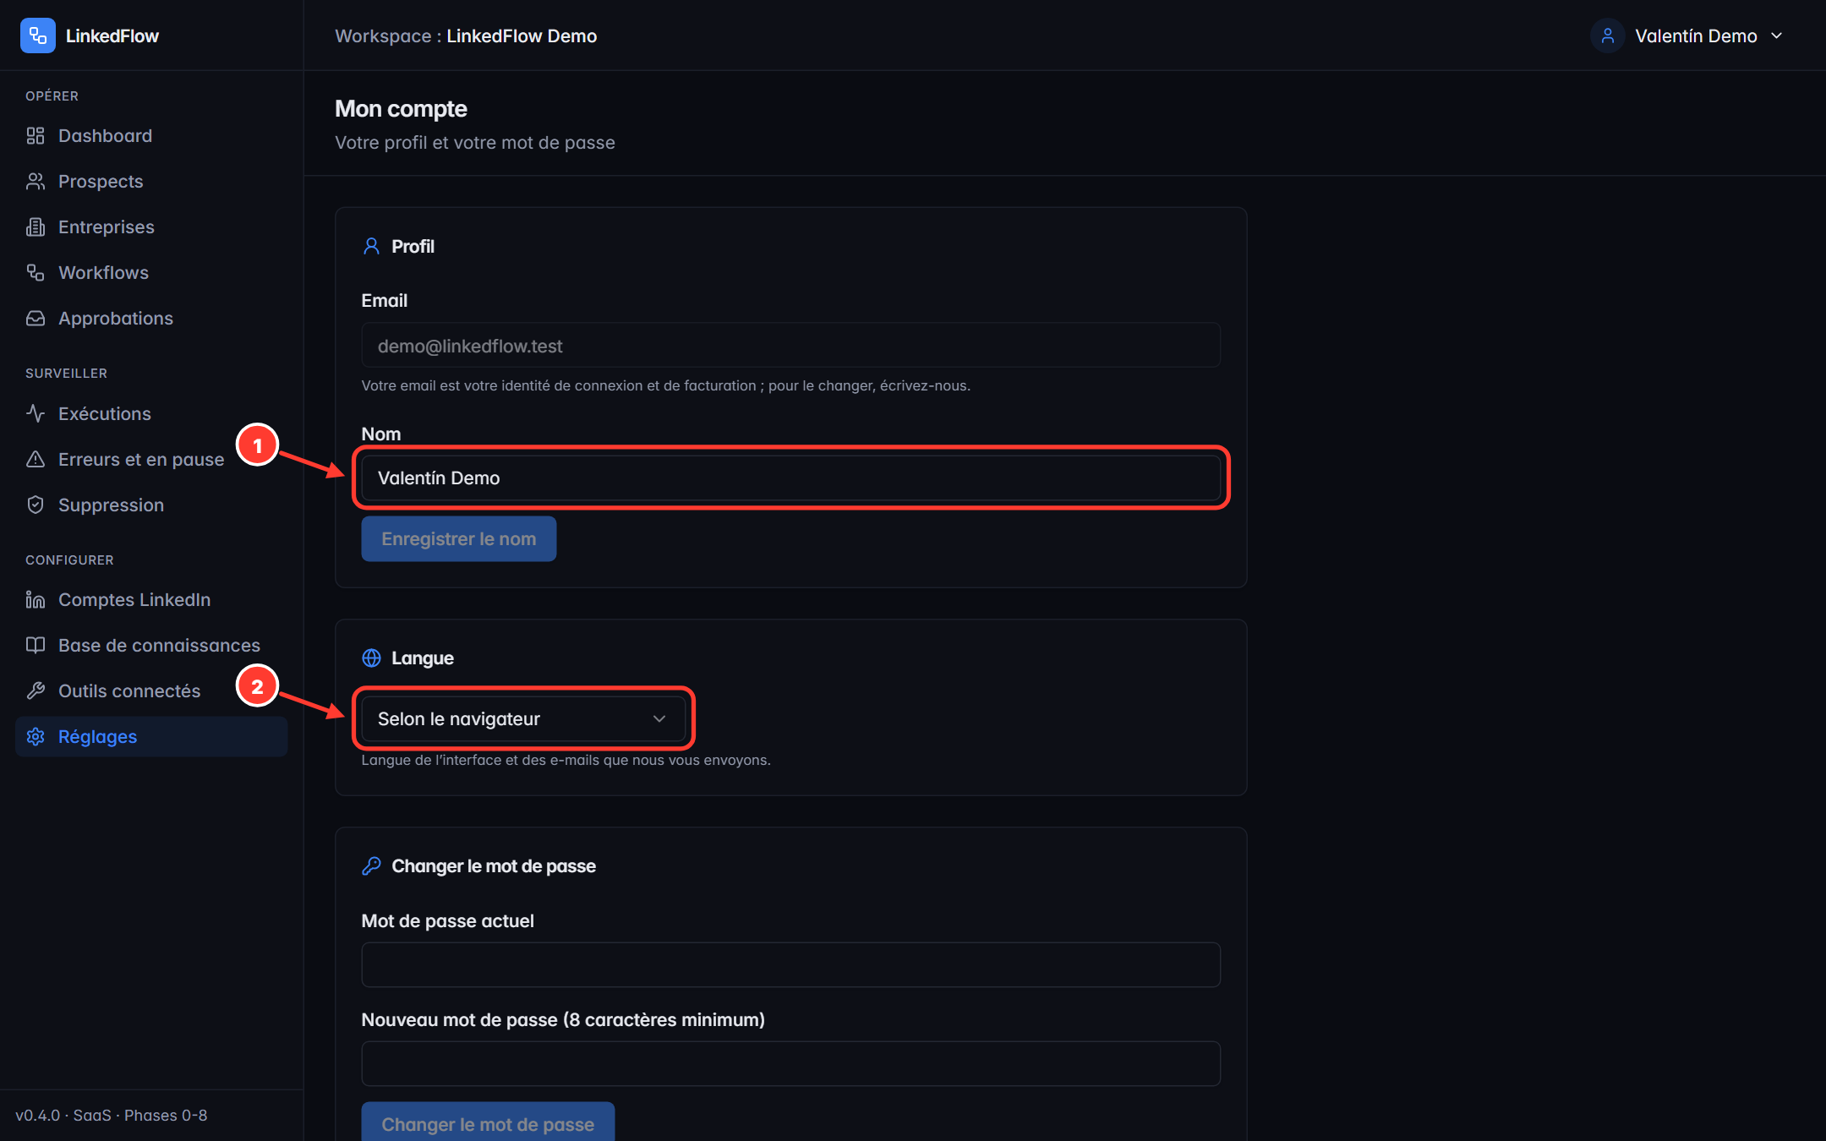Click the Langue de l'interface helper text
Screen dimensions: 1826x1141
(x=566, y=761)
